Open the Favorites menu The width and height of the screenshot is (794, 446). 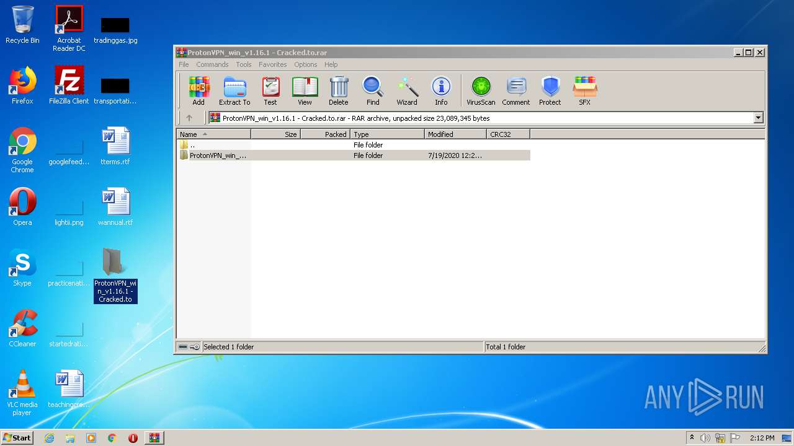coord(273,64)
